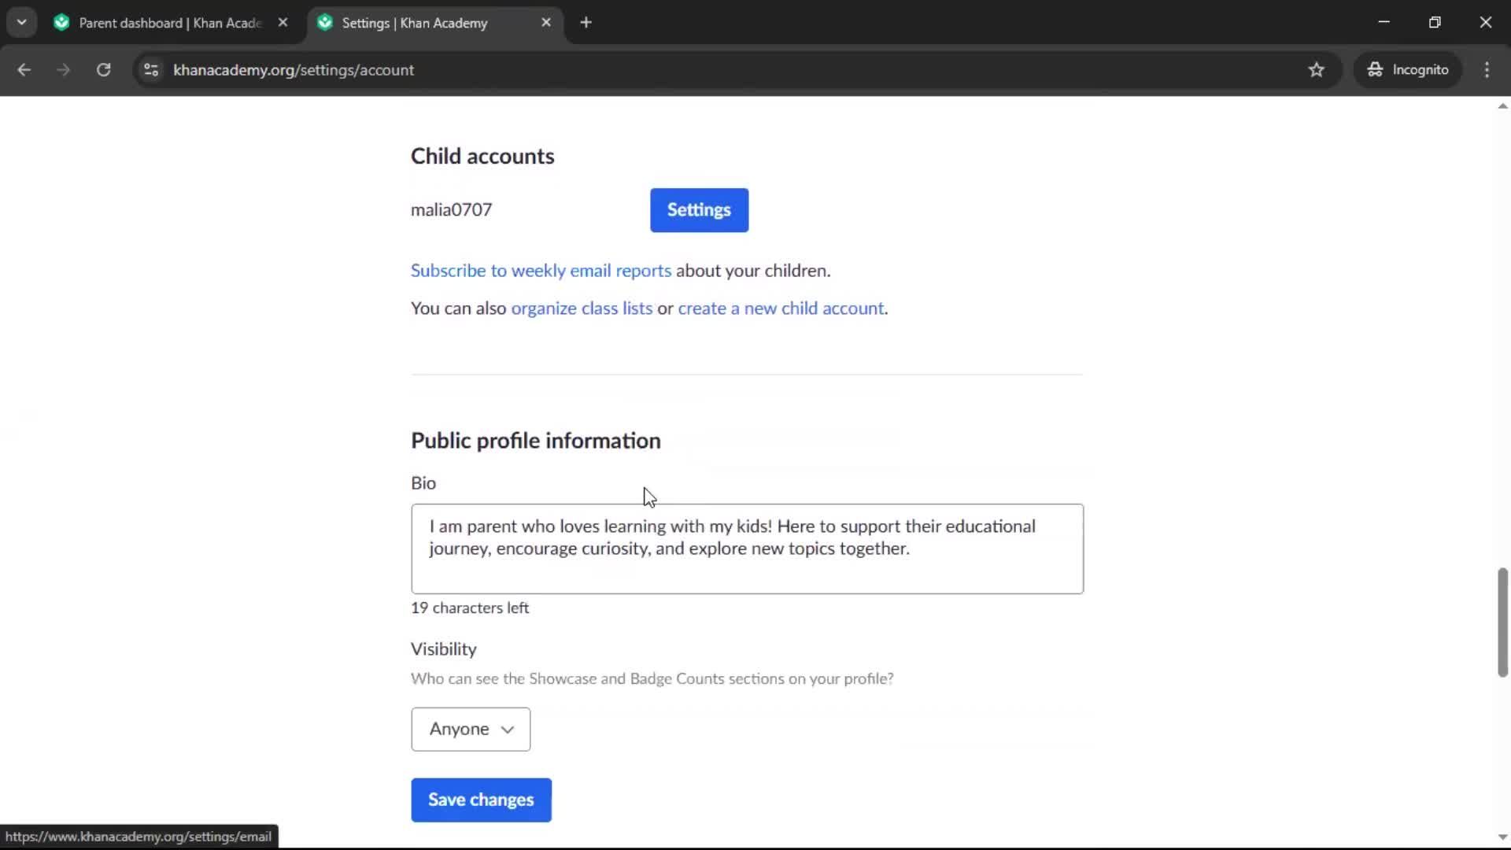Minimize the browser window
The width and height of the screenshot is (1511, 850).
pyautogui.click(x=1384, y=23)
